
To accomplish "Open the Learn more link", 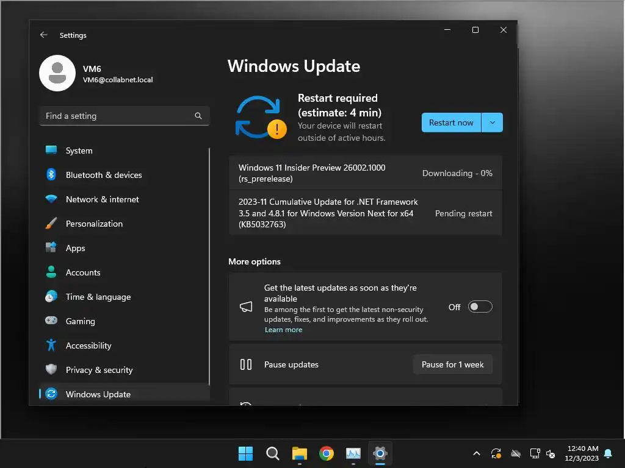I will 283,330.
